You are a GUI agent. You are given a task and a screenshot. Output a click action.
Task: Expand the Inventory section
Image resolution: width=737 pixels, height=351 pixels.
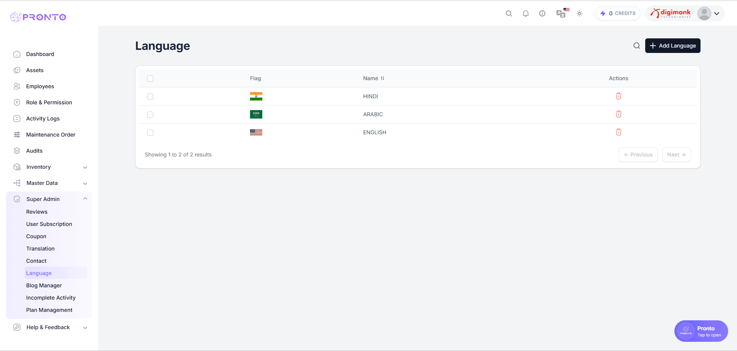pos(85,167)
